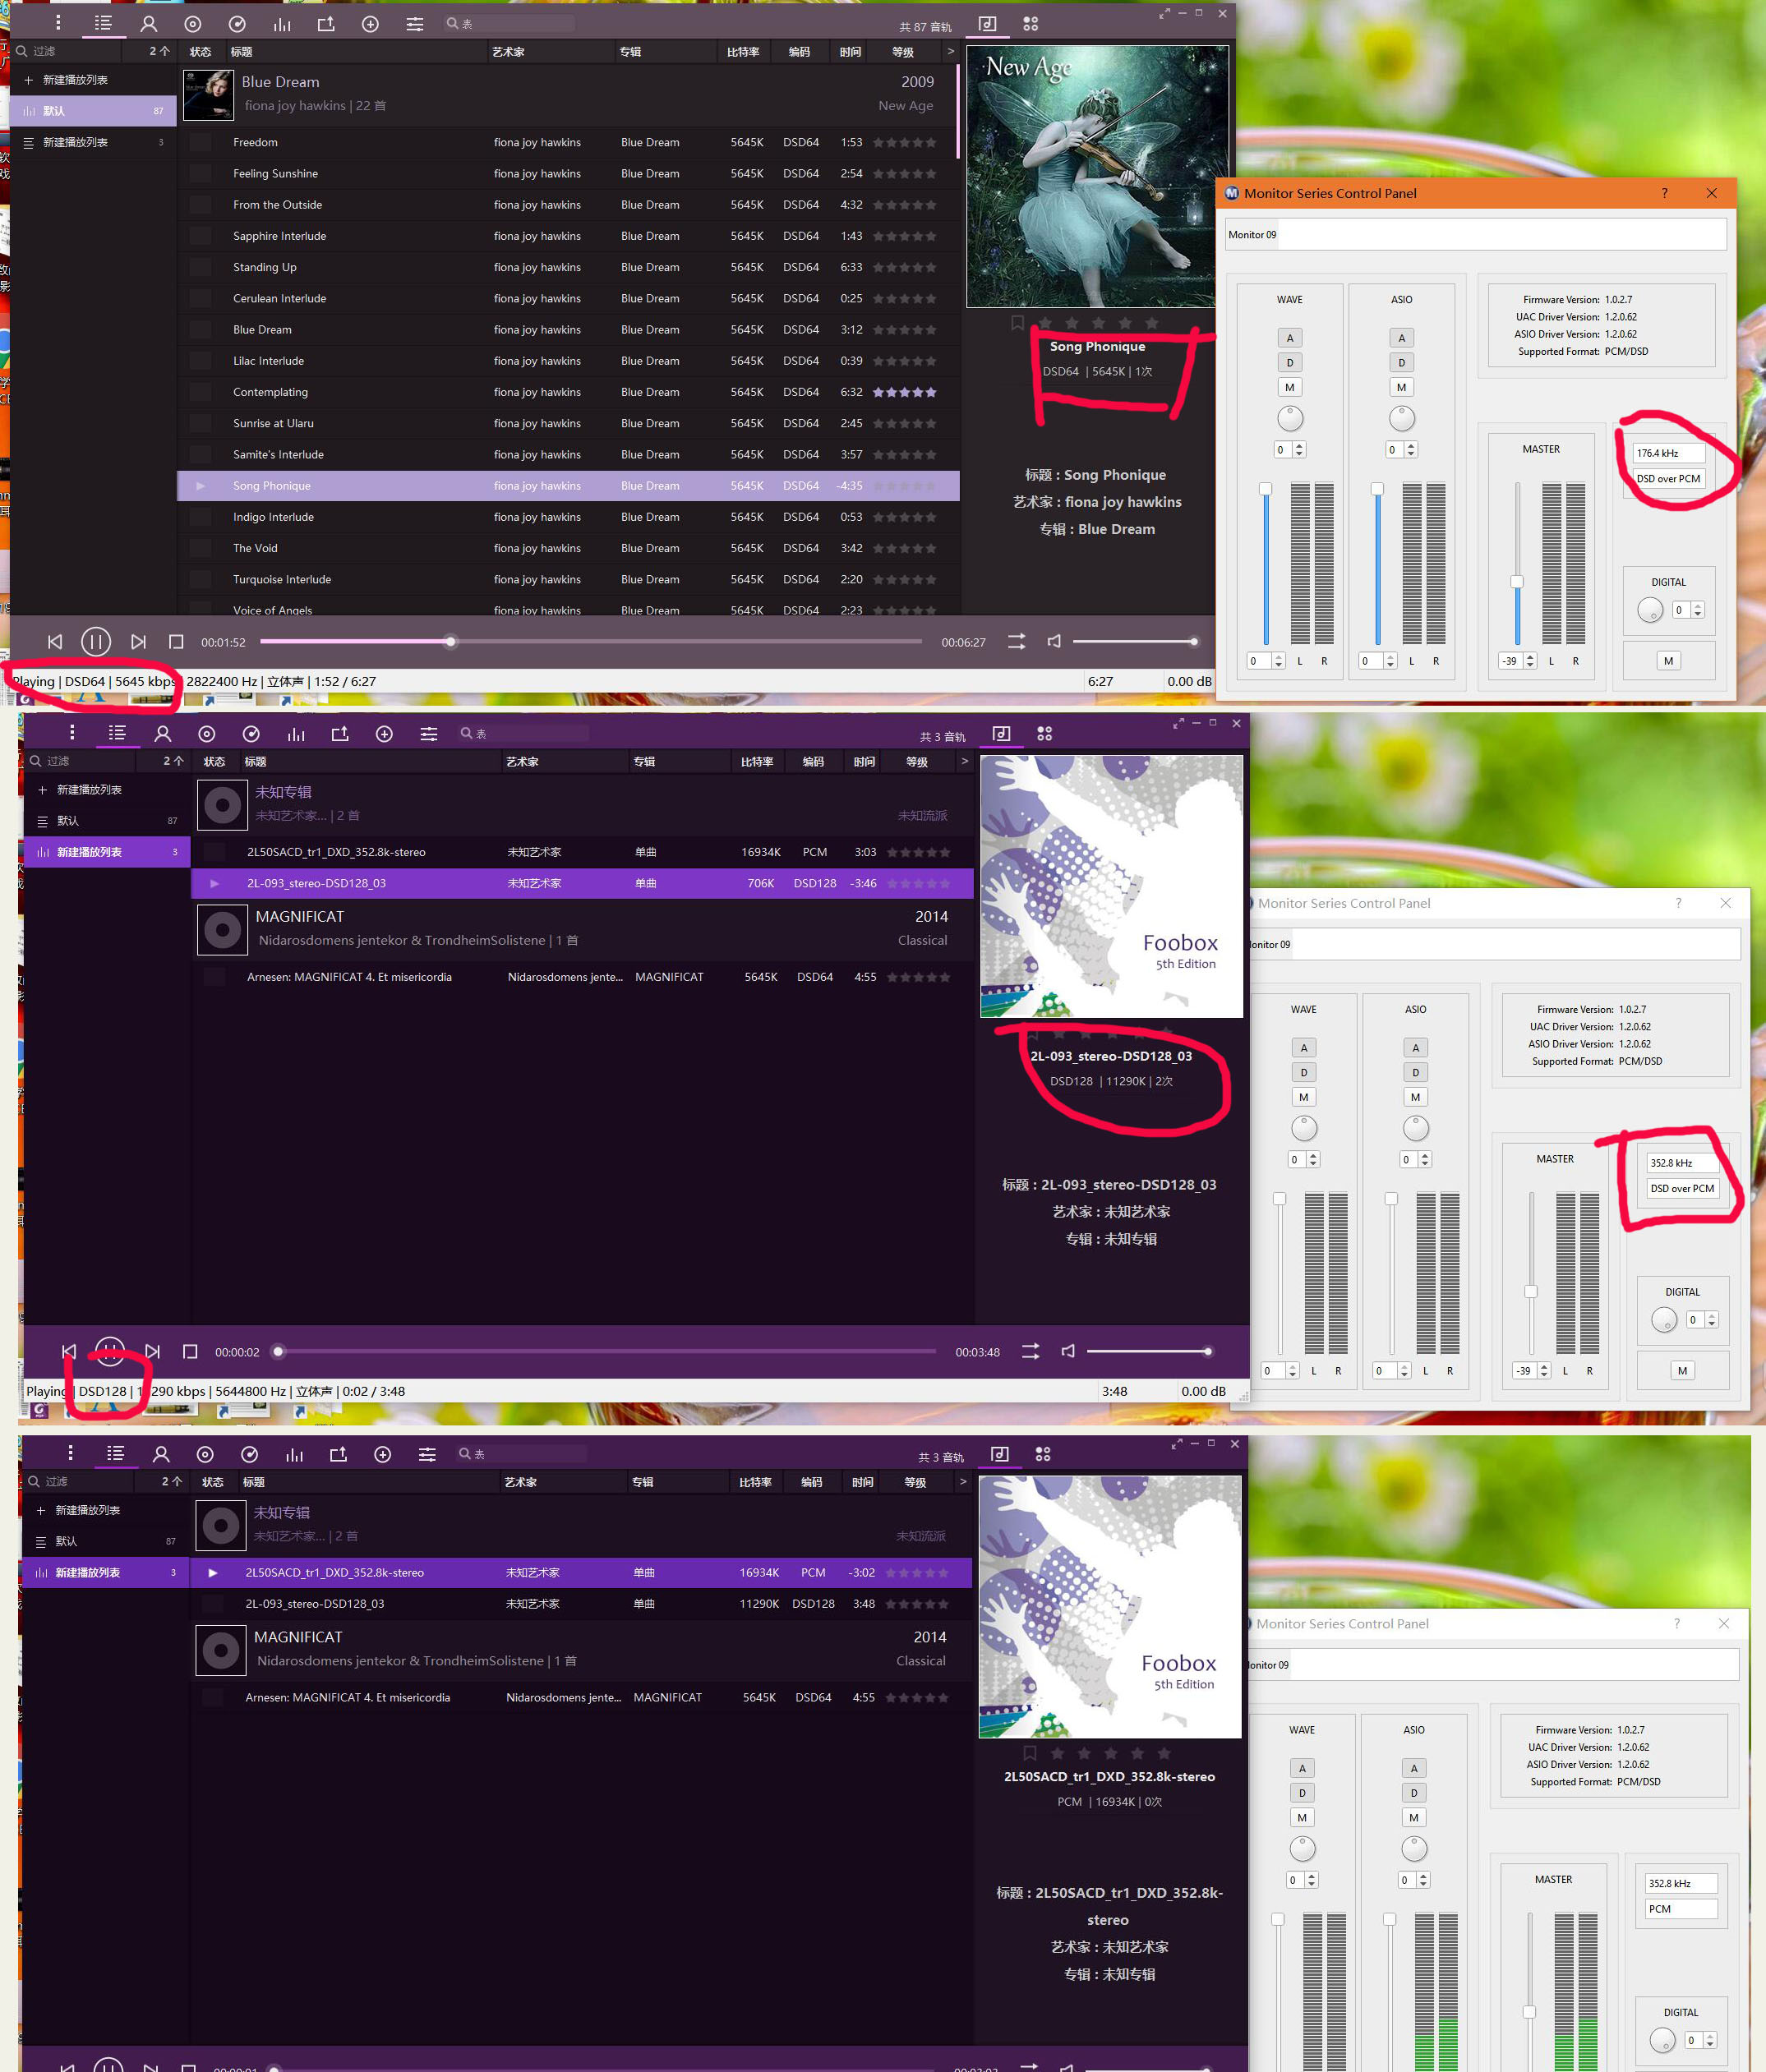Expand columns with the > arrow in the top playlist header

point(950,51)
